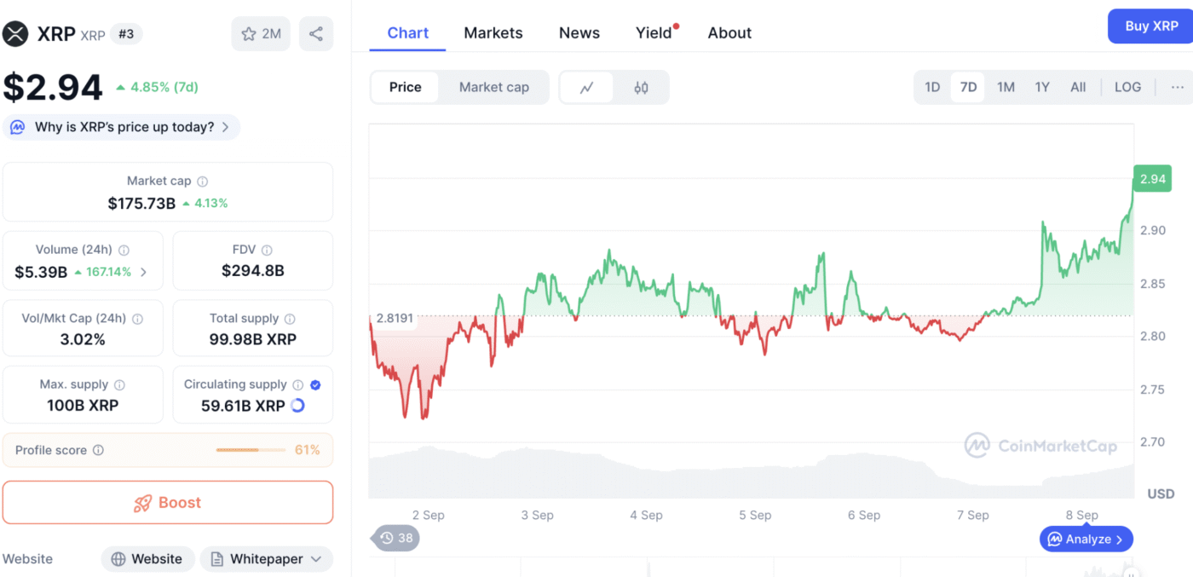Click the Buy XRP button
1193x577 pixels.
1151,26
